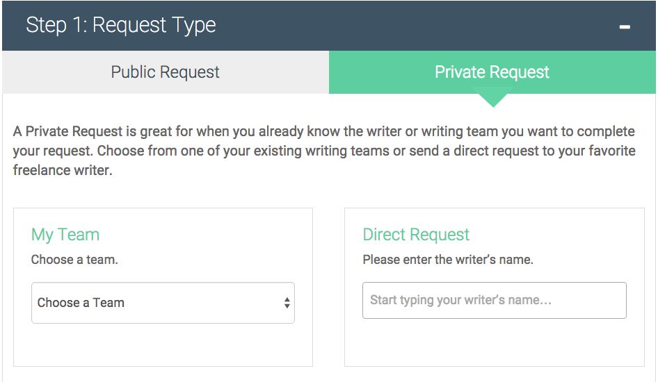Click 'Request Type' text in the header

(x=154, y=26)
